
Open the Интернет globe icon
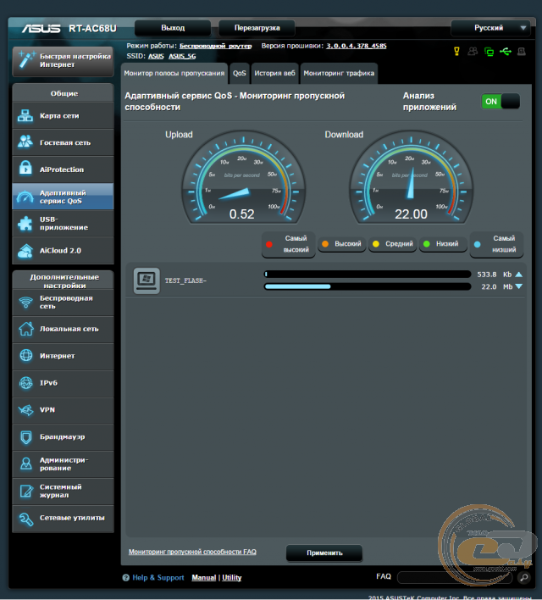tap(26, 355)
